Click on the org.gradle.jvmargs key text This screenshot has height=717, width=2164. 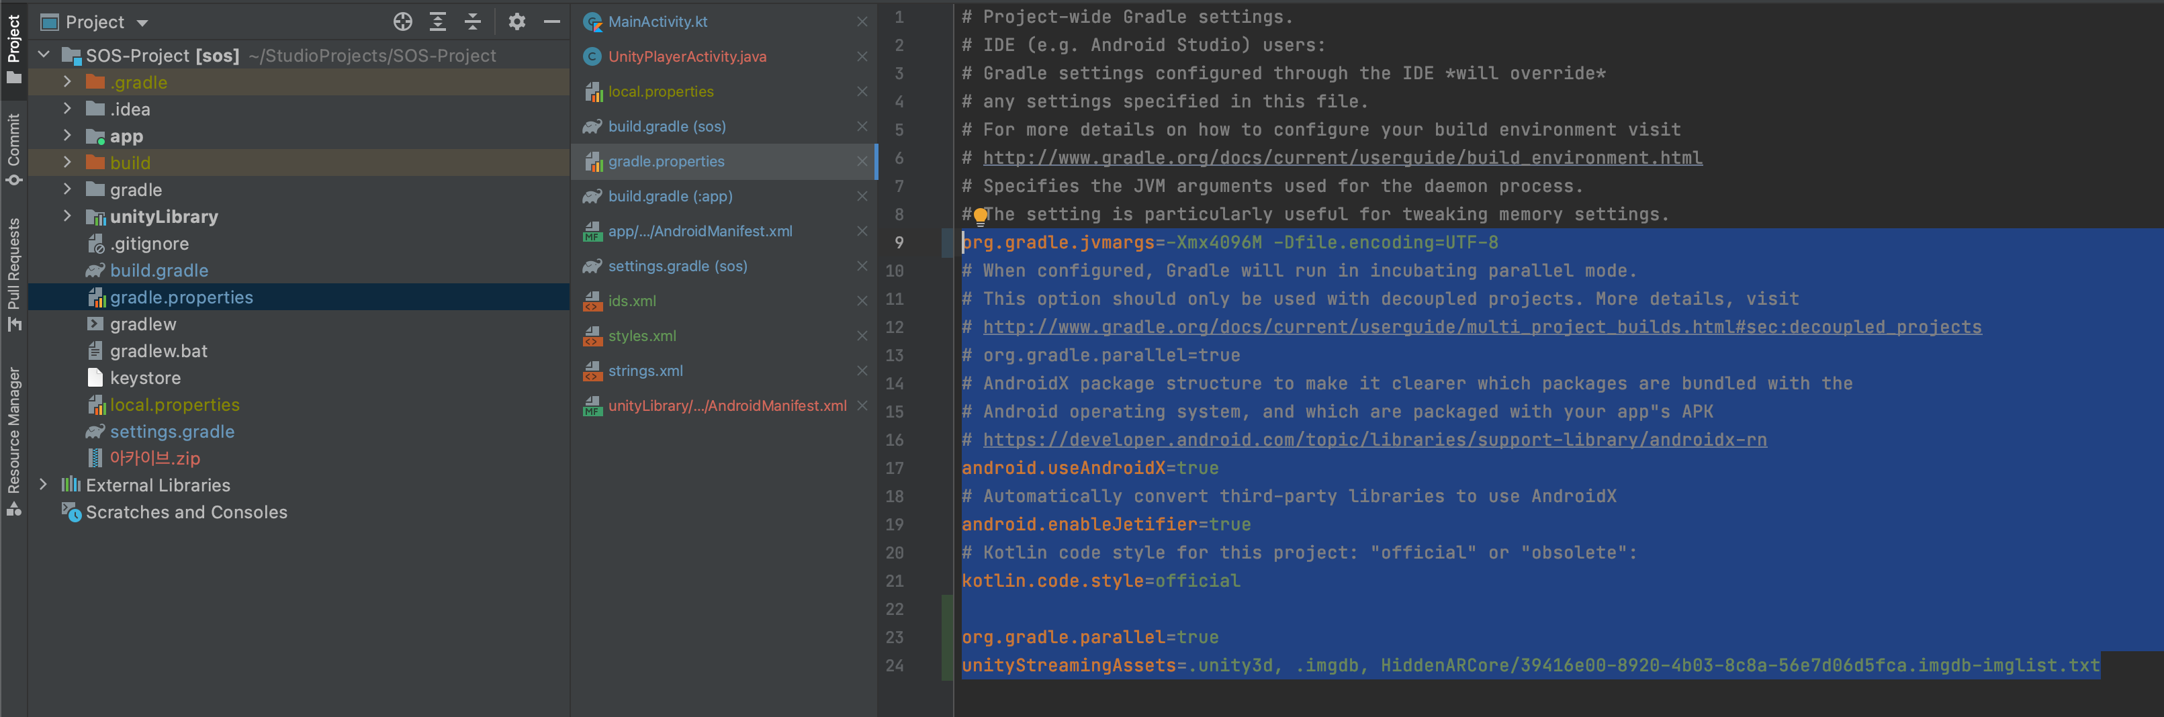[1058, 242]
